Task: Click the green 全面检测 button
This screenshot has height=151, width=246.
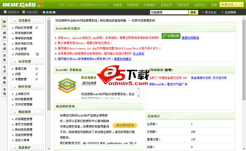Action: pyautogui.click(x=171, y=36)
